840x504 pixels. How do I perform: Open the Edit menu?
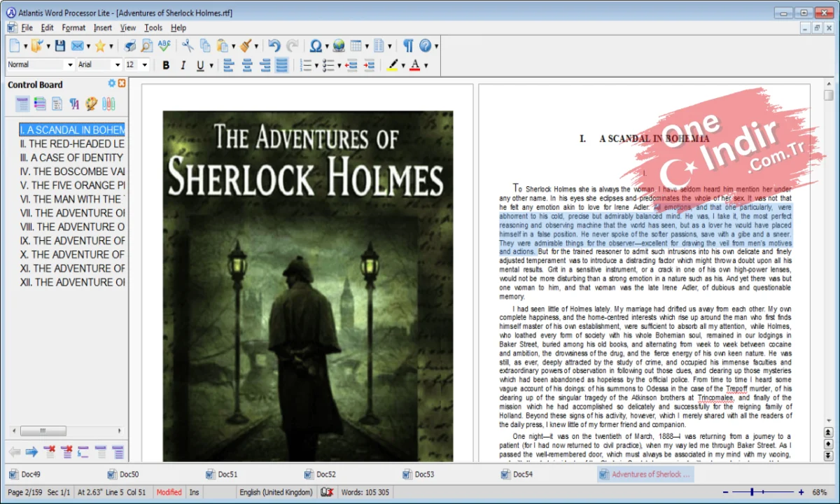coord(47,28)
